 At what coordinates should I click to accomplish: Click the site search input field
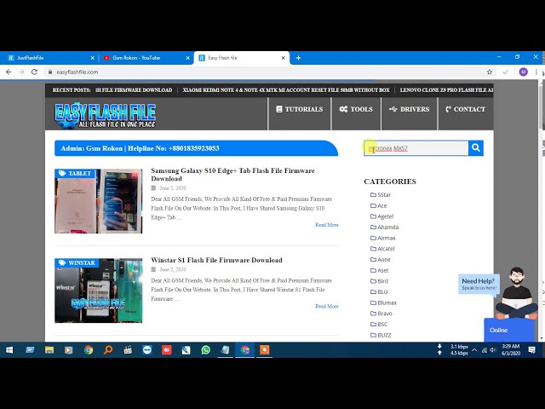416,148
